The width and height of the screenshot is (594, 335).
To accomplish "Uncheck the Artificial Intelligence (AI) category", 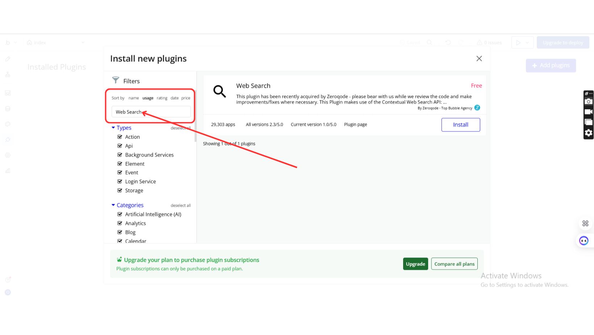I will tap(120, 214).
